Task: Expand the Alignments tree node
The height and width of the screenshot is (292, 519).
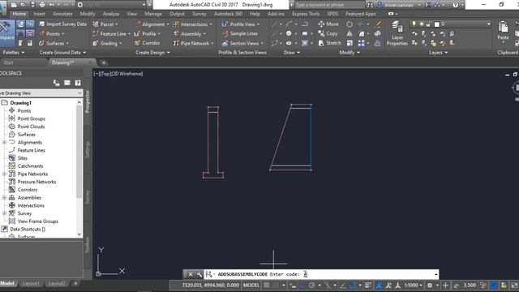Action: [x=4, y=143]
